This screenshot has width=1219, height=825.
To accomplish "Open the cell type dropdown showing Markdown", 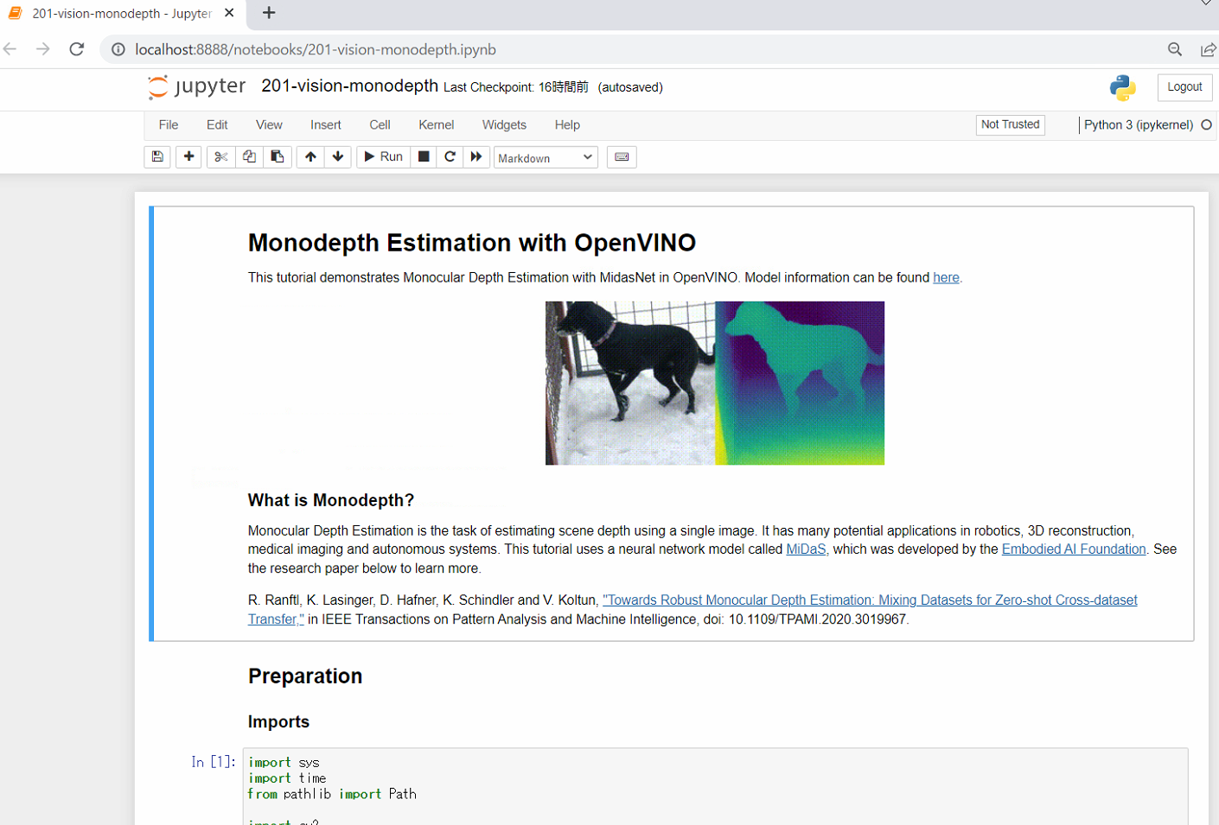I will coord(546,156).
